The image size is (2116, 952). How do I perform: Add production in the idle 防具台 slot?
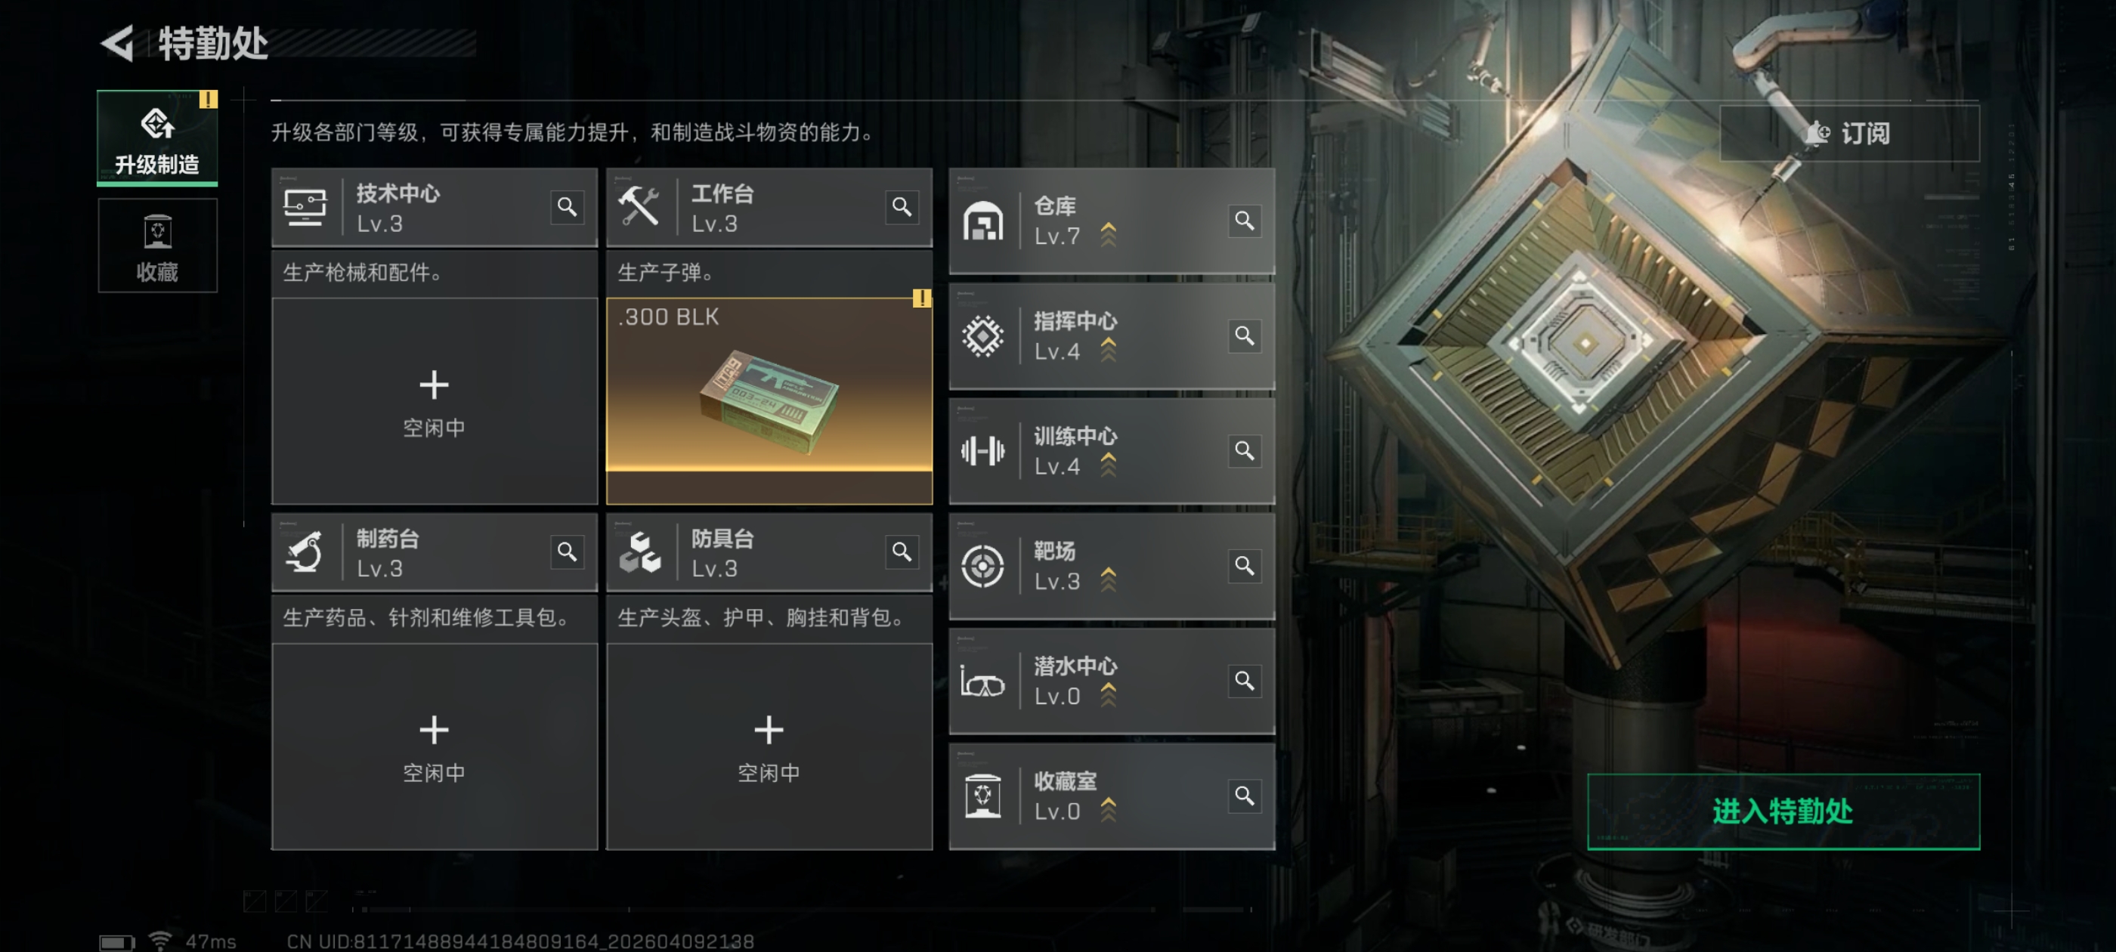point(769,746)
